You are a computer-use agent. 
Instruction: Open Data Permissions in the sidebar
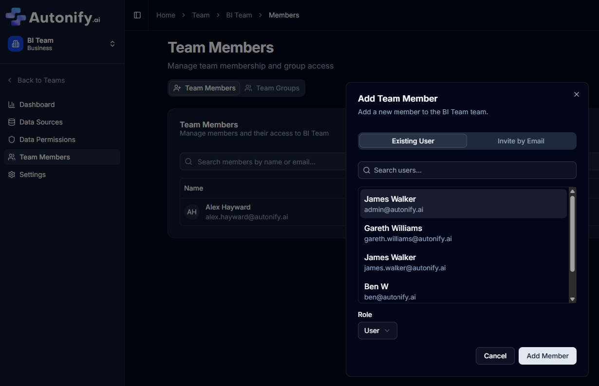pyautogui.click(x=62, y=140)
